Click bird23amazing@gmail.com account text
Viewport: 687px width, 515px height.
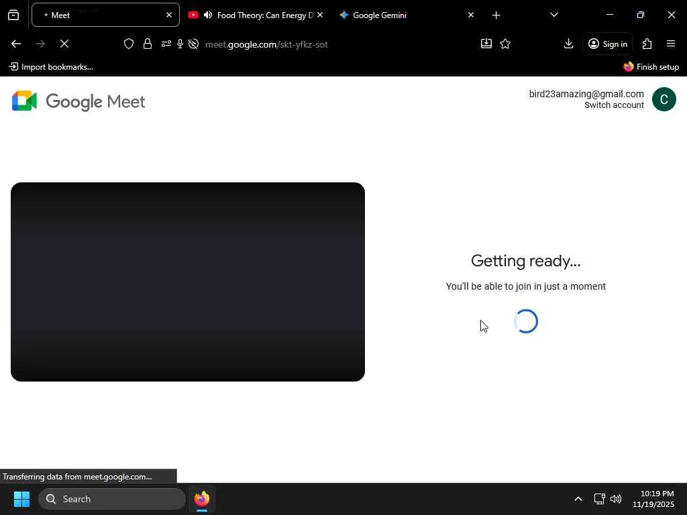pos(586,94)
